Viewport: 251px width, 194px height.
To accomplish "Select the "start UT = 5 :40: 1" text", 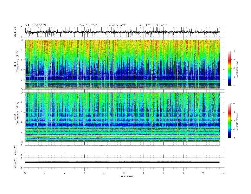I will 153,25.
